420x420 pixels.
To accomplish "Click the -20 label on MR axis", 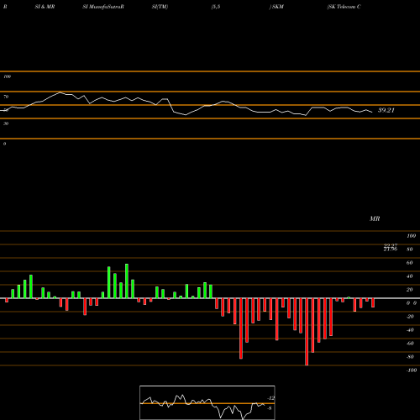I will click(x=410, y=317).
